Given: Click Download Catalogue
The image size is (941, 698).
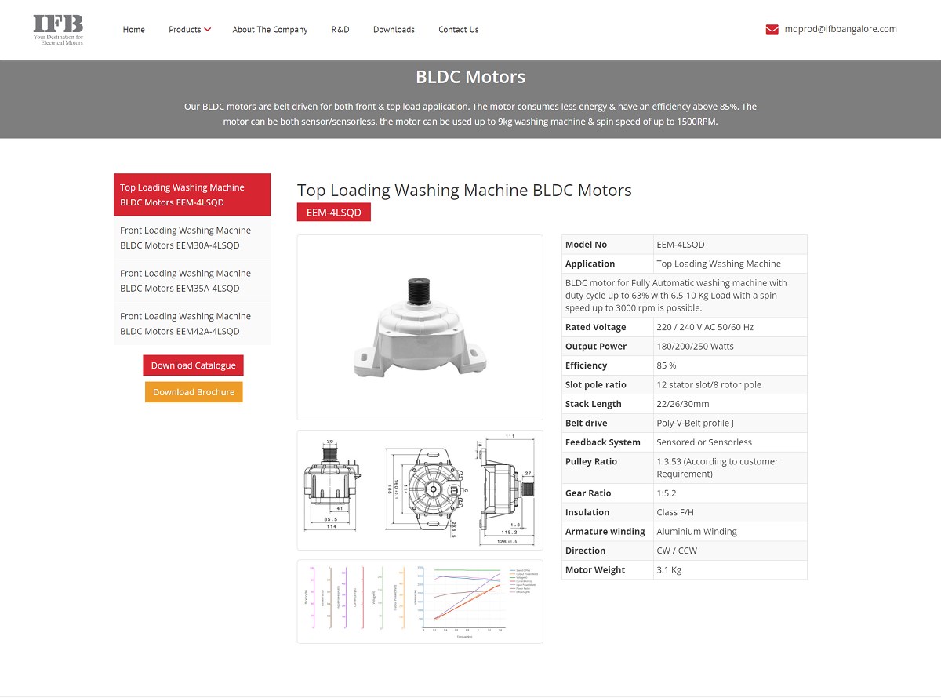Looking at the screenshot, I should pyautogui.click(x=193, y=365).
